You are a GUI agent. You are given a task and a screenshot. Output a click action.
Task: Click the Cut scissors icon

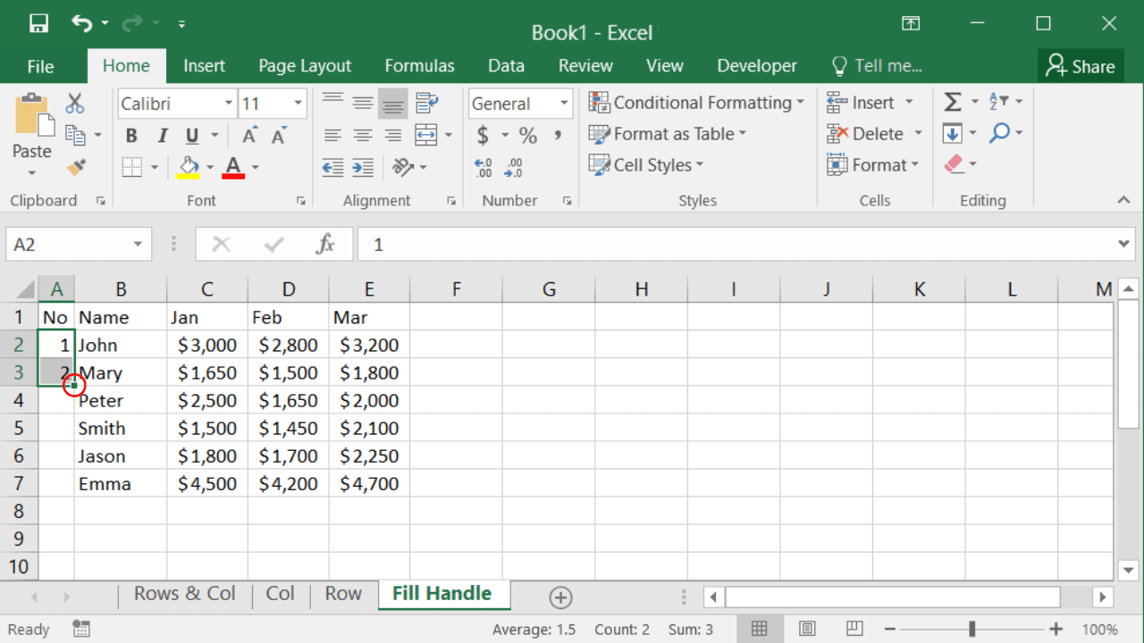click(75, 104)
